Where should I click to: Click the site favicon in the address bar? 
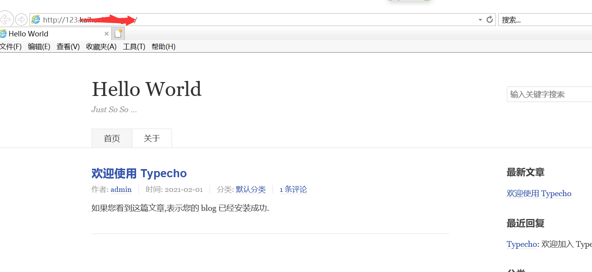(36, 19)
